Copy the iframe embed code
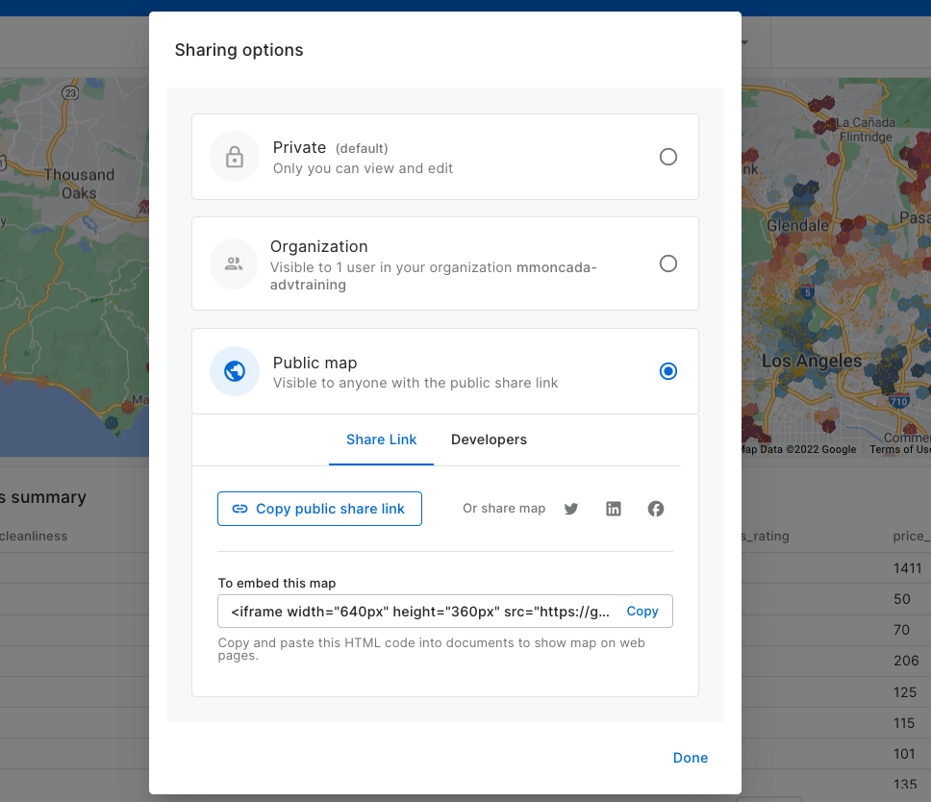The height and width of the screenshot is (802, 931). point(642,611)
